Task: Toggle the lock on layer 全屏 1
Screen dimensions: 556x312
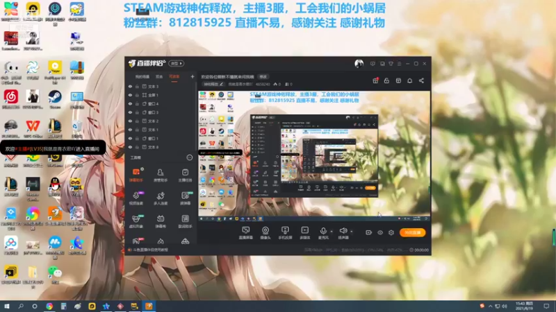Action: point(137,95)
